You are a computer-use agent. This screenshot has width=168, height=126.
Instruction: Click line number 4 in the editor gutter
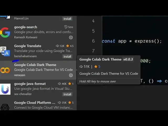pyautogui.click(x=93, y=21)
